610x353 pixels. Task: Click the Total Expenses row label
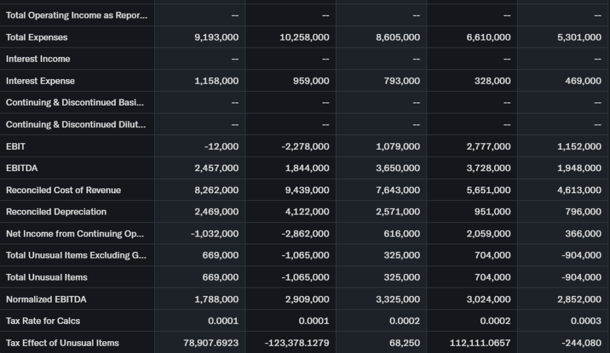[37, 37]
